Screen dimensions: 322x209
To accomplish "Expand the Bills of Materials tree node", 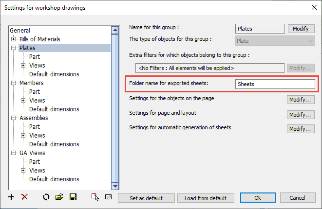I will pyautogui.click(x=14, y=39).
